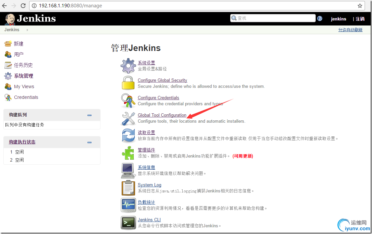Open the Configure Credentials link
372x234 pixels.
(159, 98)
